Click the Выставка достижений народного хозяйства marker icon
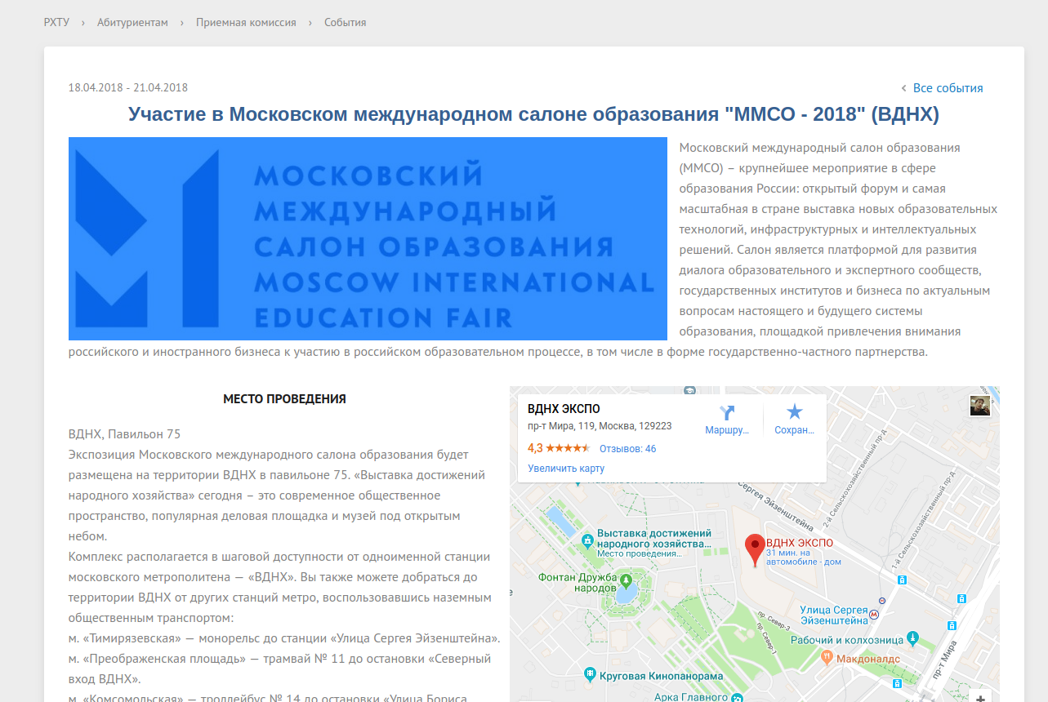The width and height of the screenshot is (1048, 702). [x=587, y=540]
